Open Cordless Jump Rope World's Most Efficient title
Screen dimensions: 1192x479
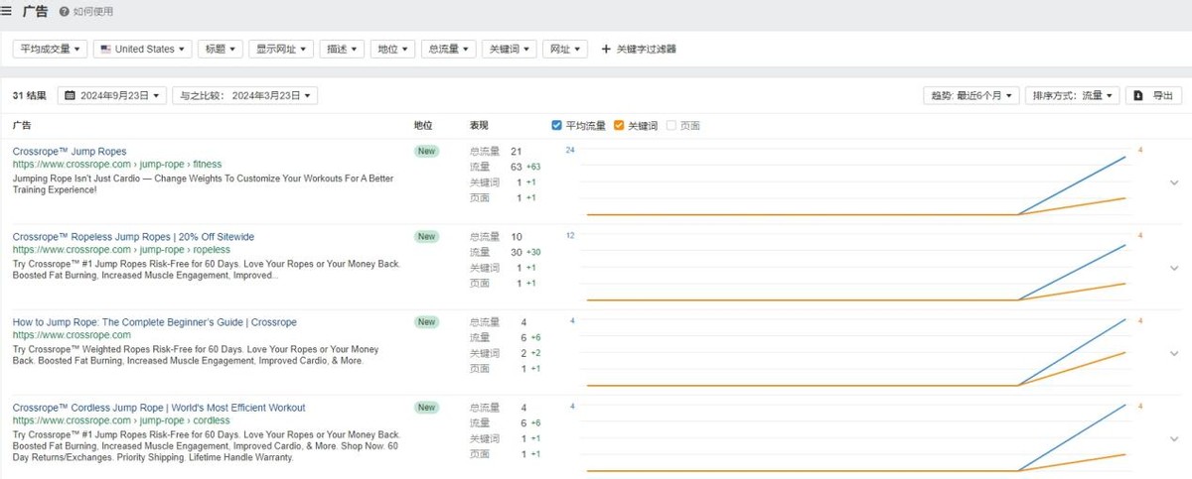[x=159, y=408]
